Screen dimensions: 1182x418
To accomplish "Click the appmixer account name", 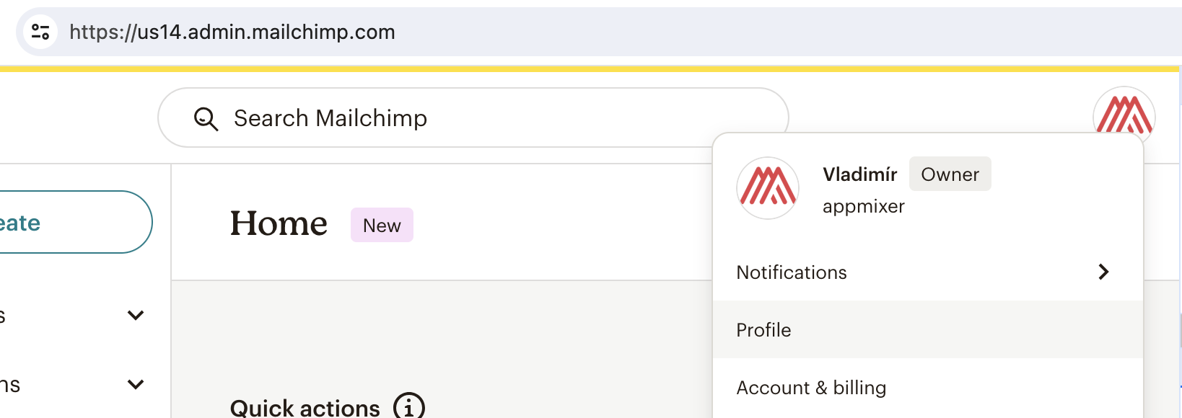I will pyautogui.click(x=863, y=206).
